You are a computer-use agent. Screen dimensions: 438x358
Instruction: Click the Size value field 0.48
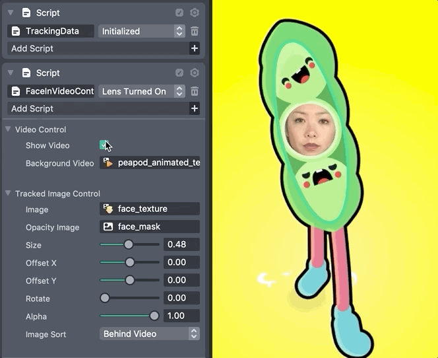[181, 244]
